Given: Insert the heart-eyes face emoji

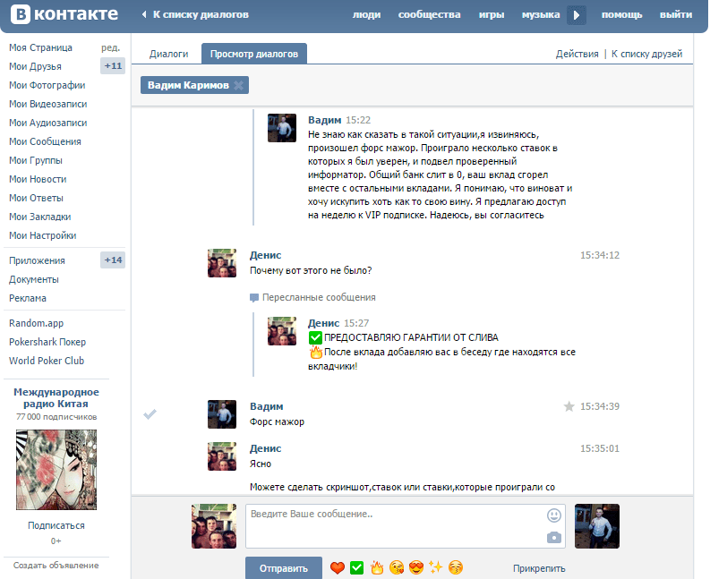Looking at the screenshot, I should tap(416, 568).
